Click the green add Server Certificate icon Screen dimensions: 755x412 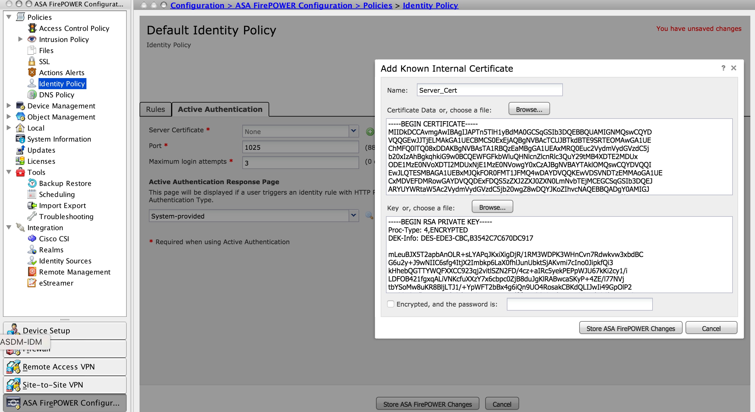370,132
